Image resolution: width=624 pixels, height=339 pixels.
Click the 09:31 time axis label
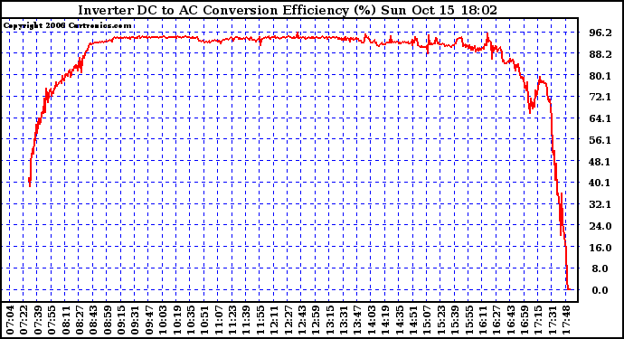[x=135, y=320]
